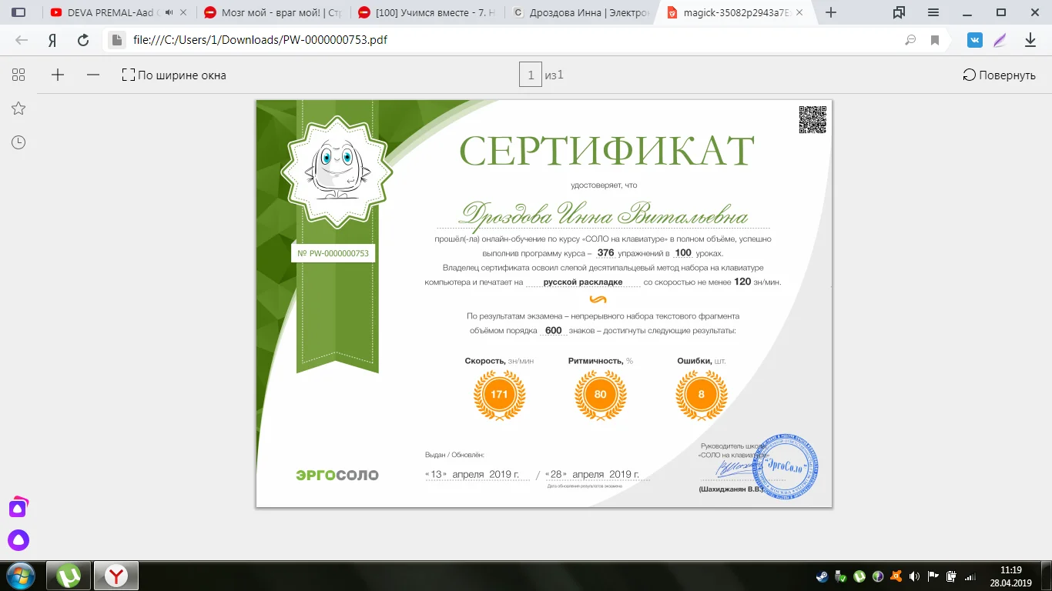1052x591 pixels.
Task: Click the speed result badge 171
Action: point(499,395)
